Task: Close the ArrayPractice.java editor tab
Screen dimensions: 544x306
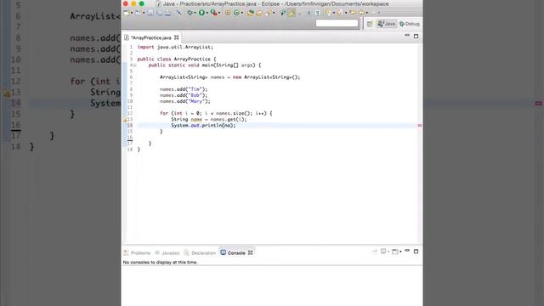Action: [176, 37]
